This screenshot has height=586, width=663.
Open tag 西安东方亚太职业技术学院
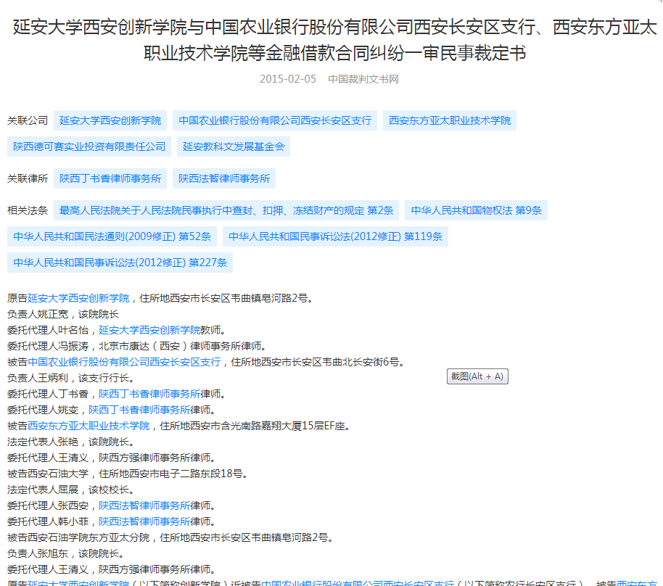coord(450,120)
